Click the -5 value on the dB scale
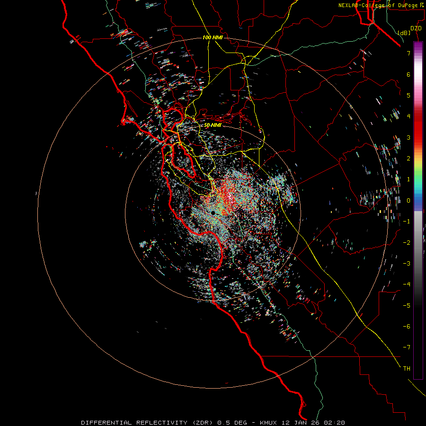This screenshot has height=426, width=426. click(407, 306)
